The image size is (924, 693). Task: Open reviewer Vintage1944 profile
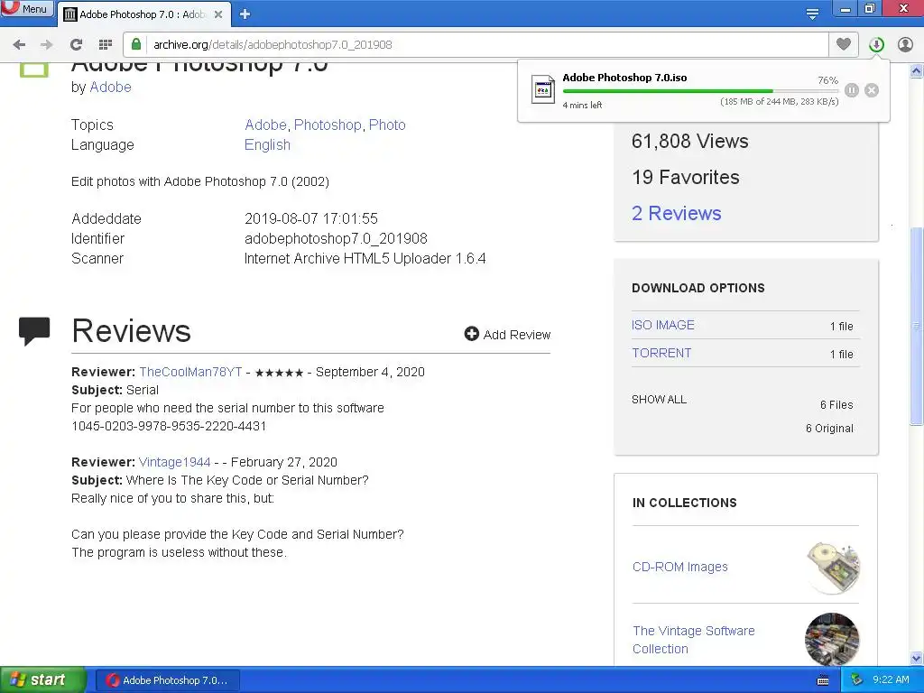(174, 462)
